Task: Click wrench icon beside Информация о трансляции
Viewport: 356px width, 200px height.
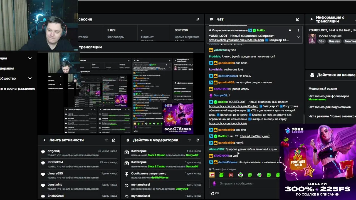Action: 311,19
